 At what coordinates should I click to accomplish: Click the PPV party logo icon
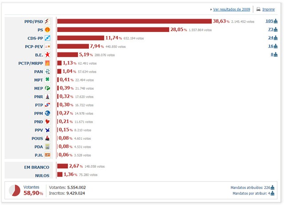click(47, 130)
